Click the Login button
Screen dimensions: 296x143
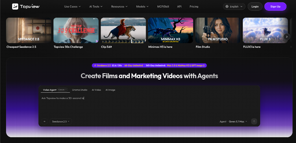coord(255,6)
